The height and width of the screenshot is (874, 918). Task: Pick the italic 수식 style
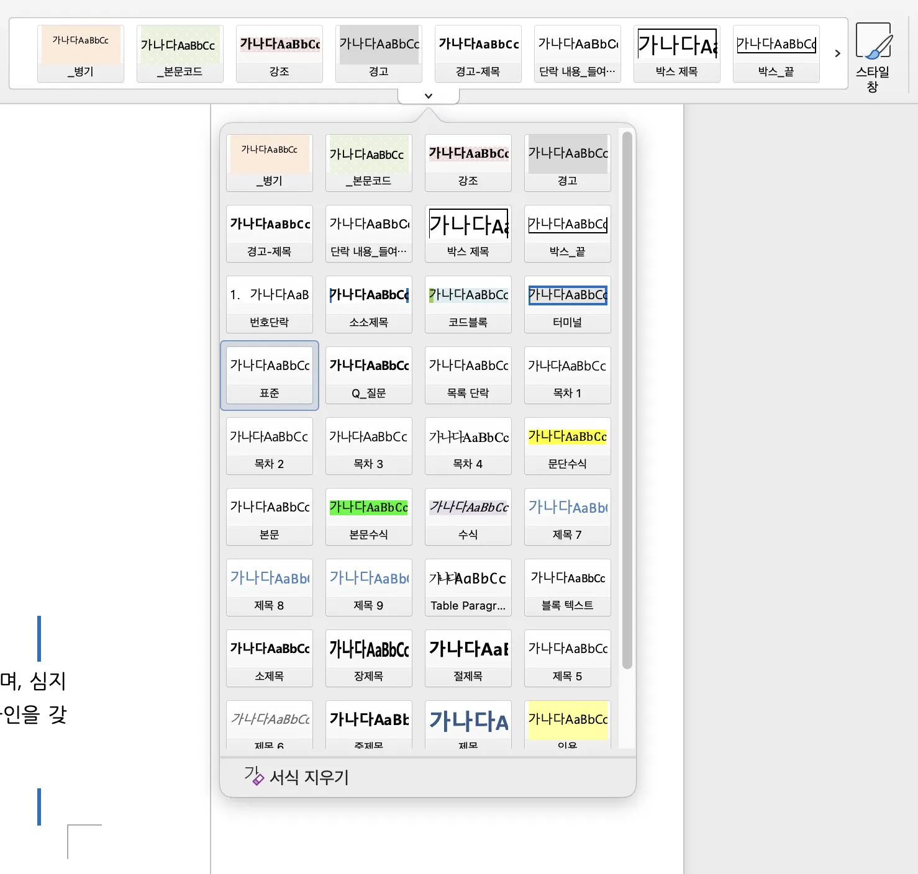[x=468, y=517]
